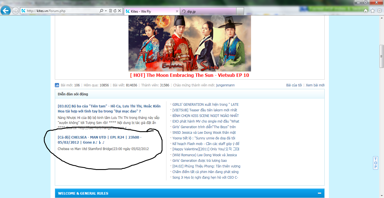Open Favorites with the star icon
384x198 pixels.
(372, 11)
